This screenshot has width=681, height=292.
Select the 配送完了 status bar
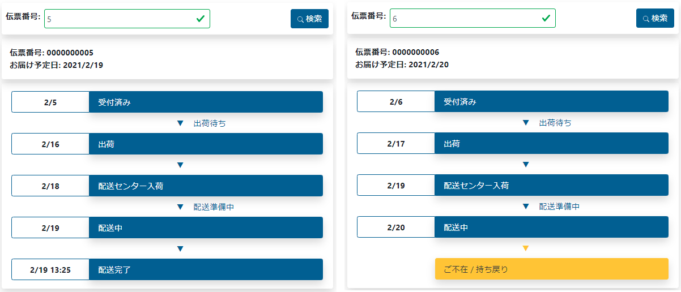coord(206,270)
